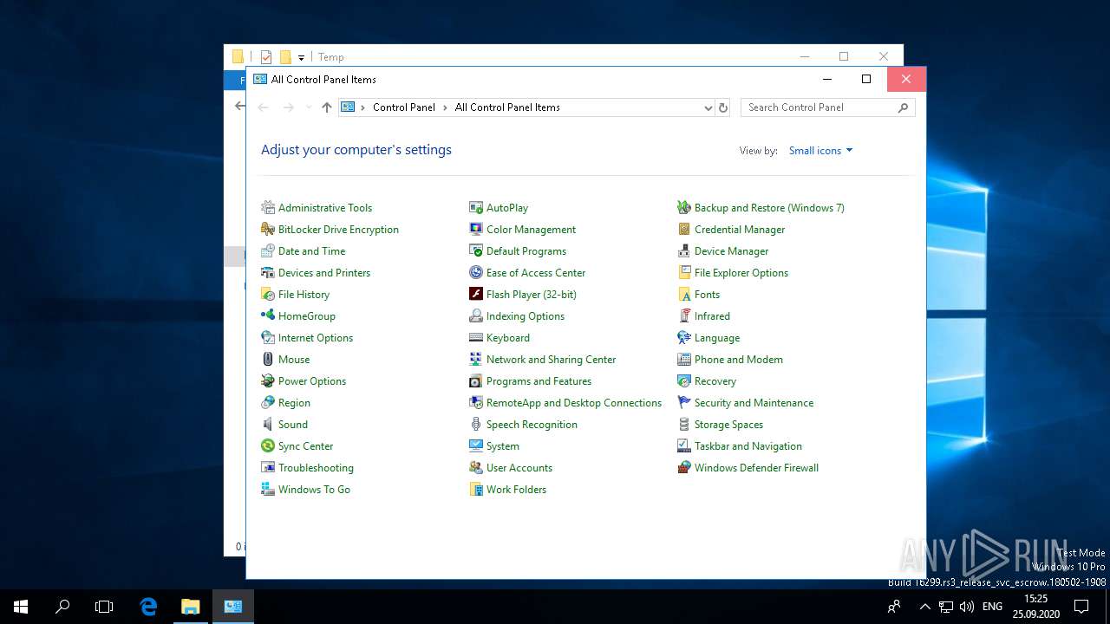The image size is (1110, 624).
Task: Open the Windows To Go link
Action: (x=314, y=490)
